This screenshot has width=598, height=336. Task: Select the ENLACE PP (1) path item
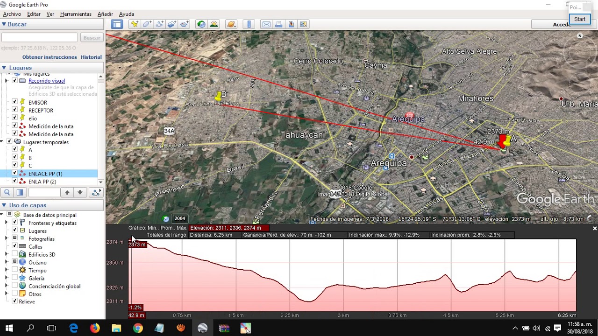coord(45,174)
